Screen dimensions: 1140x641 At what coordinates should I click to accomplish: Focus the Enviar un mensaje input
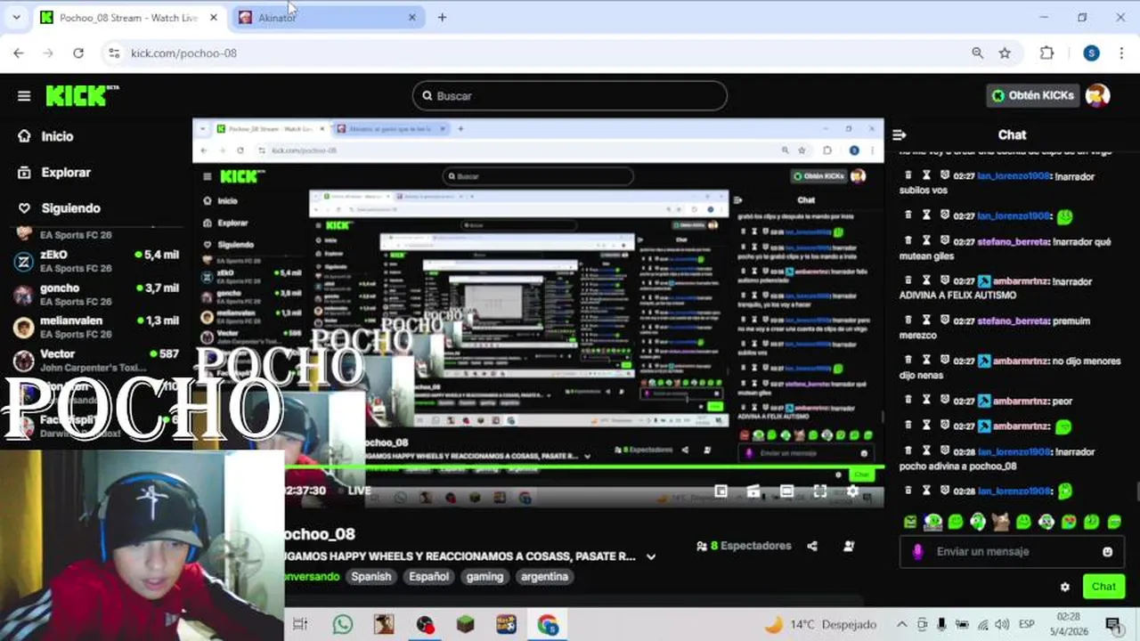pyautogui.click(x=1011, y=552)
